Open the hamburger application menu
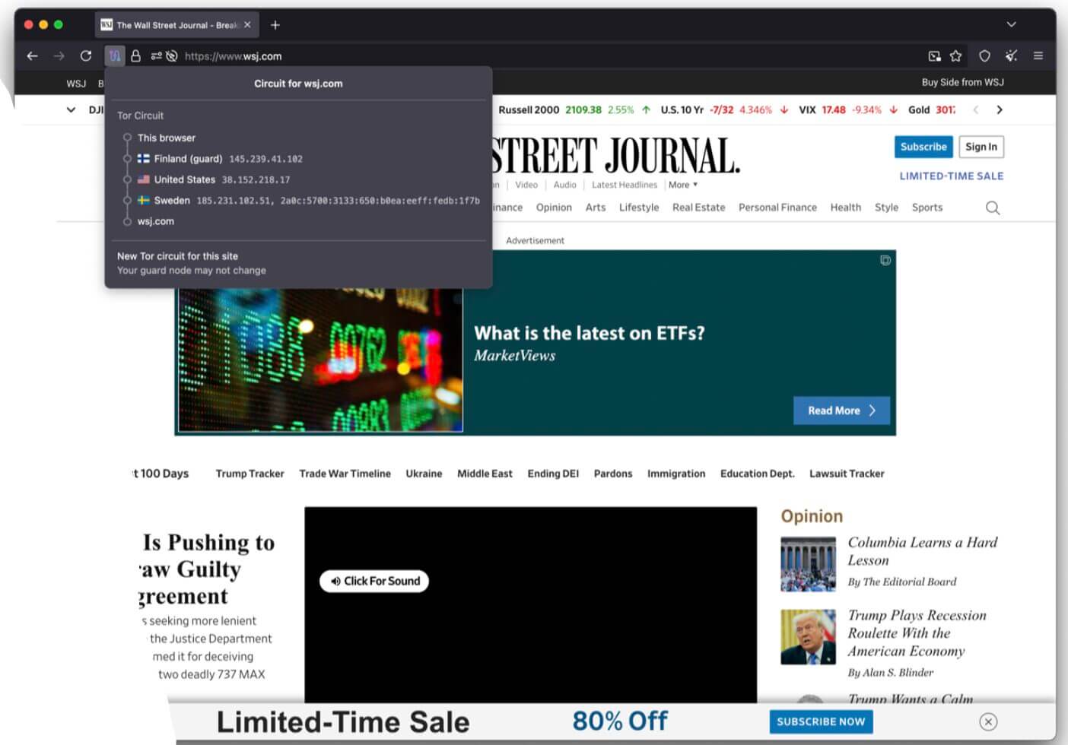Screen dimensions: 1068x745 pos(1038,55)
